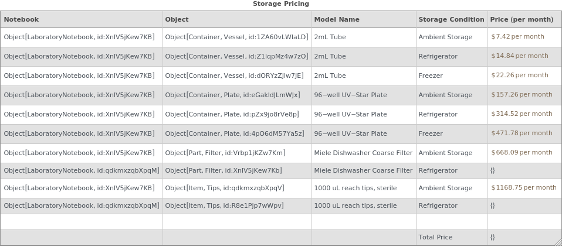This screenshot has height=247, width=562.
Task: Select the Price (per month) header
Action: (522, 19)
